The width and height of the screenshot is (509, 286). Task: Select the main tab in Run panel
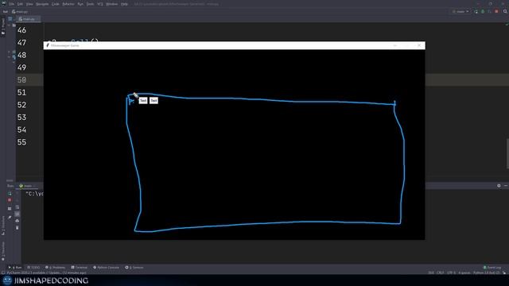(27, 186)
